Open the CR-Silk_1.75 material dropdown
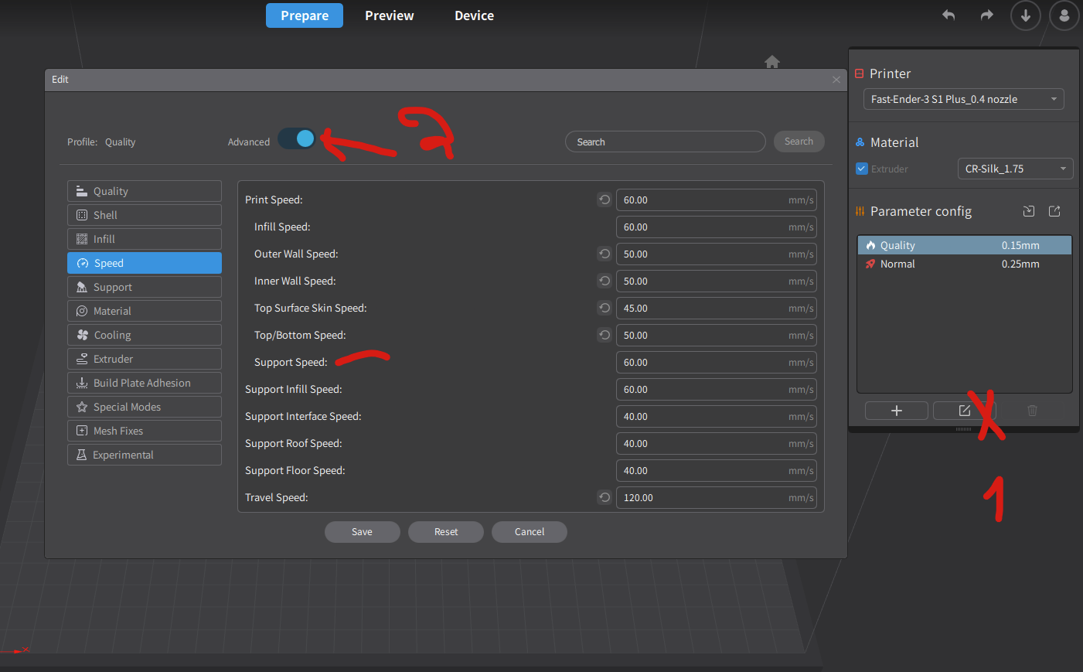Viewport: 1083px width, 672px height. click(1015, 169)
